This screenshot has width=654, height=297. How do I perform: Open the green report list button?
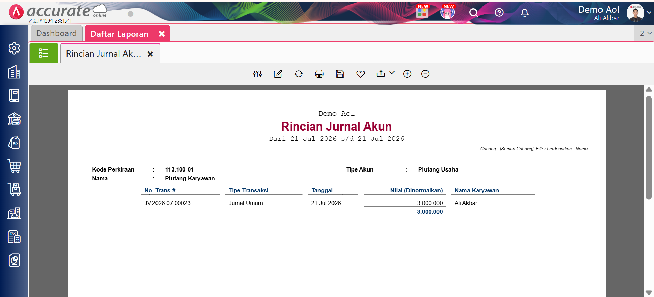(x=44, y=53)
